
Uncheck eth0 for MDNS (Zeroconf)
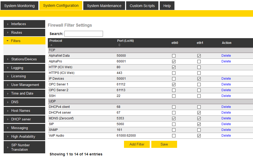pos(174,118)
